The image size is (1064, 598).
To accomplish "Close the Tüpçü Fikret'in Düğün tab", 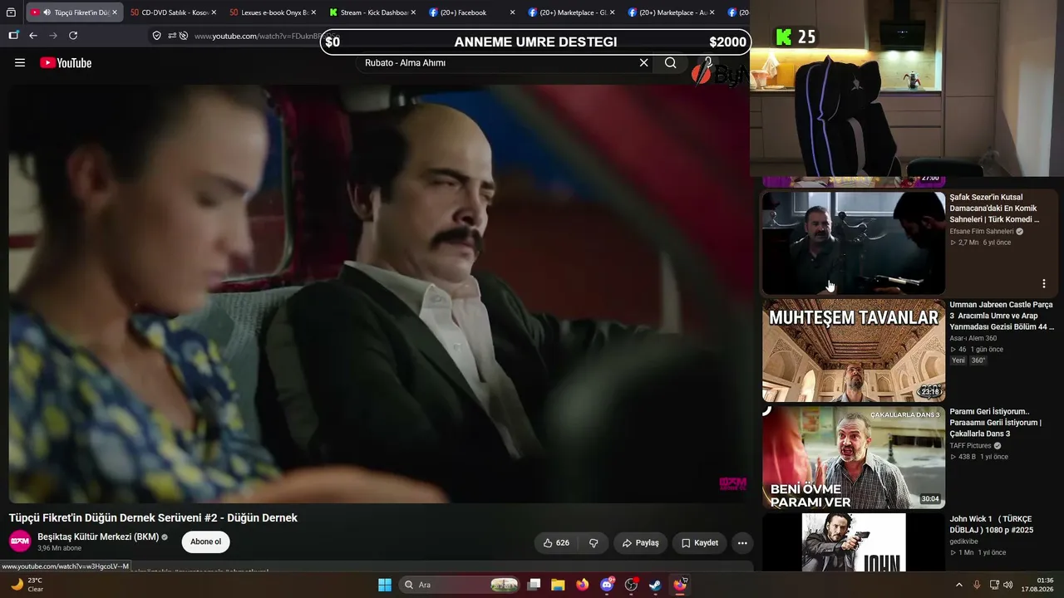I will [115, 12].
